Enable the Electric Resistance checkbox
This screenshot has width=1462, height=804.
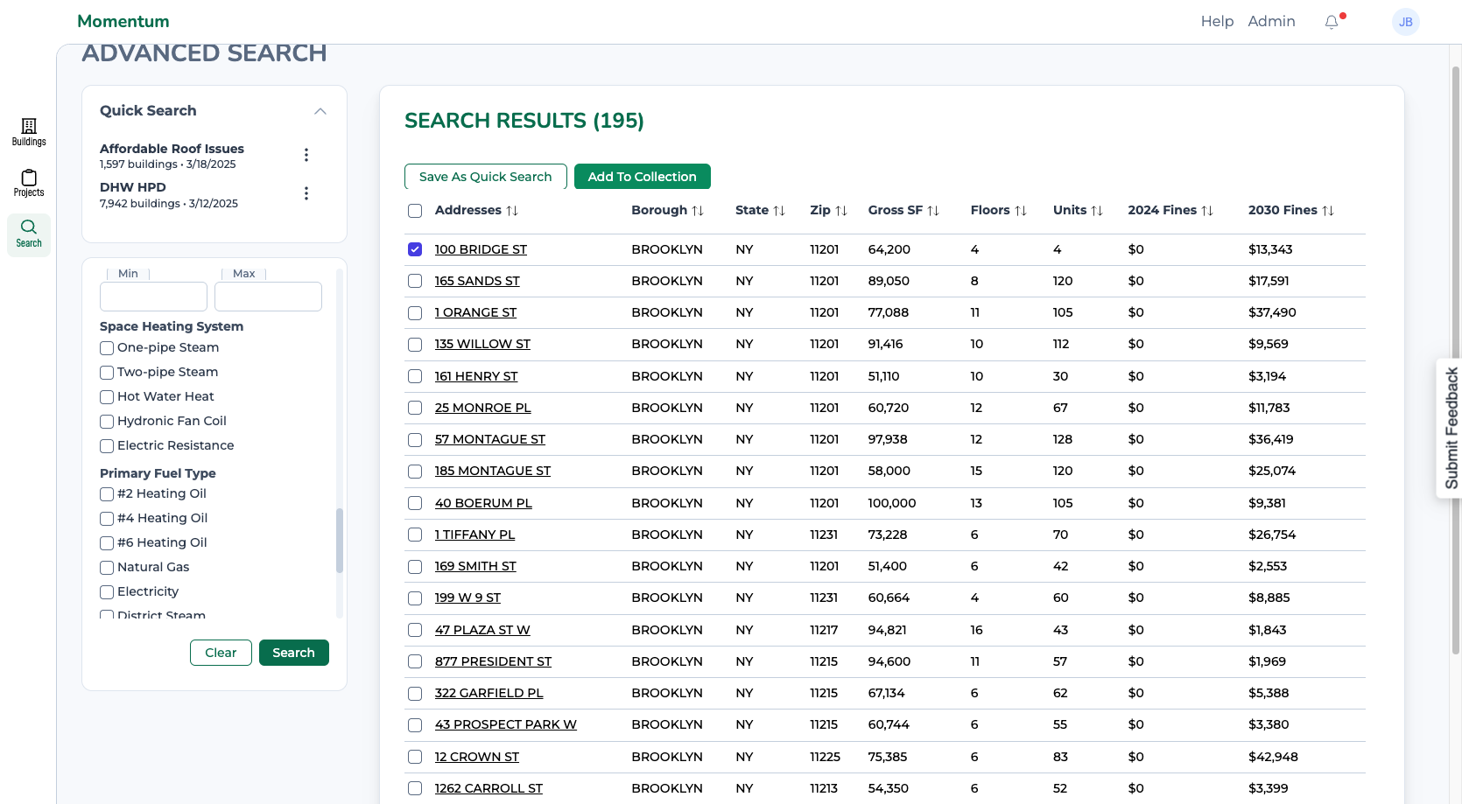coord(107,446)
